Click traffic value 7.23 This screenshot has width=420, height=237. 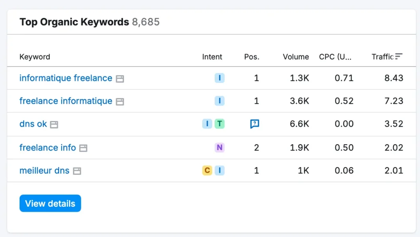[394, 101]
